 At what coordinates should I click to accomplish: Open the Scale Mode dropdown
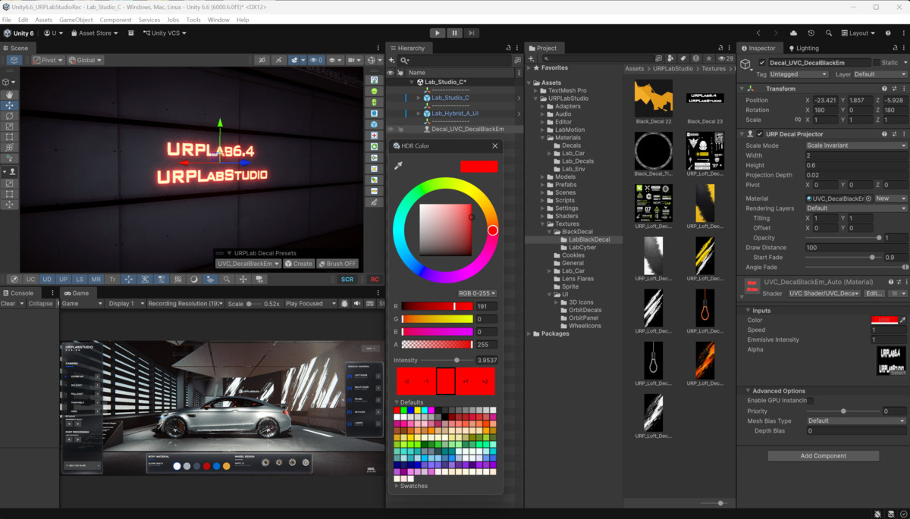pyautogui.click(x=856, y=145)
